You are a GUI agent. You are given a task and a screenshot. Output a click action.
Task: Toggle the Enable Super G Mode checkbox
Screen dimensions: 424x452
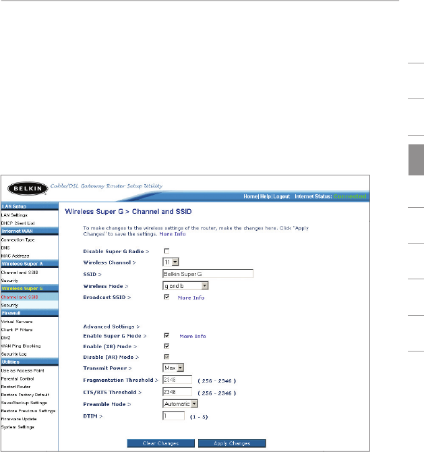[166, 335]
